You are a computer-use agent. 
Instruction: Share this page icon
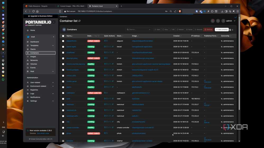[x=175, y=11]
